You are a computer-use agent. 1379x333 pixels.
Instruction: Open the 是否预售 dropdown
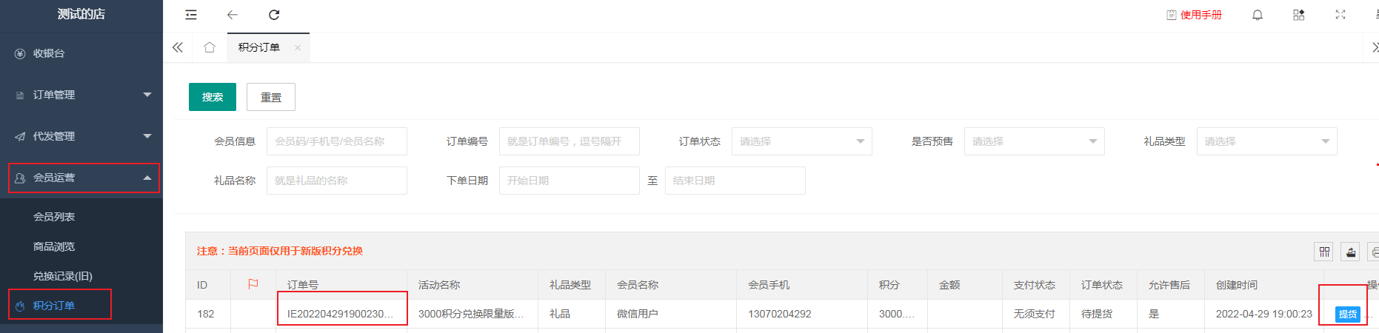[x=1035, y=141]
